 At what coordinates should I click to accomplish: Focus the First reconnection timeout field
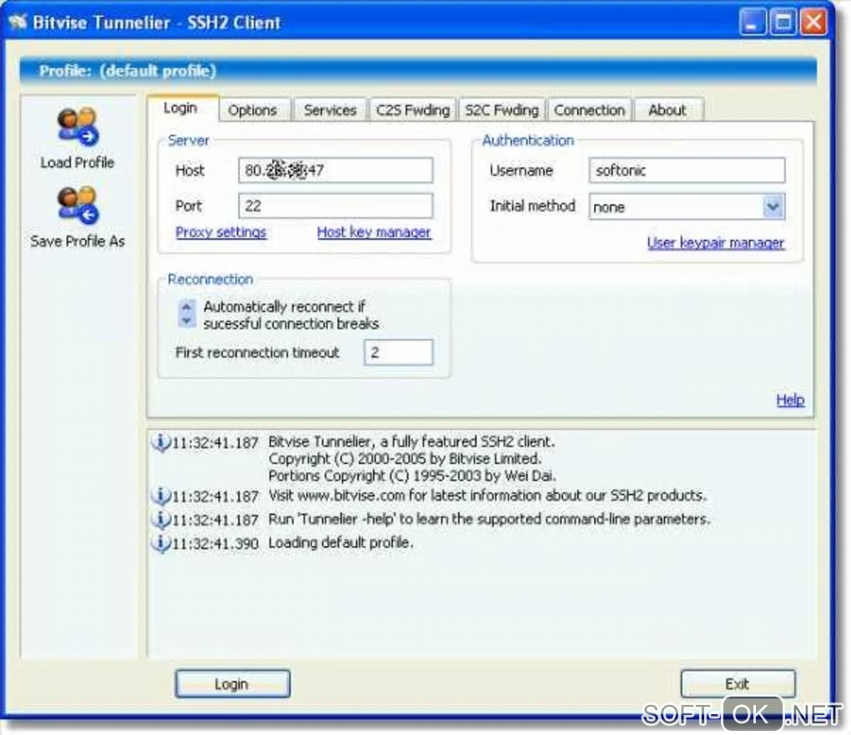point(398,353)
